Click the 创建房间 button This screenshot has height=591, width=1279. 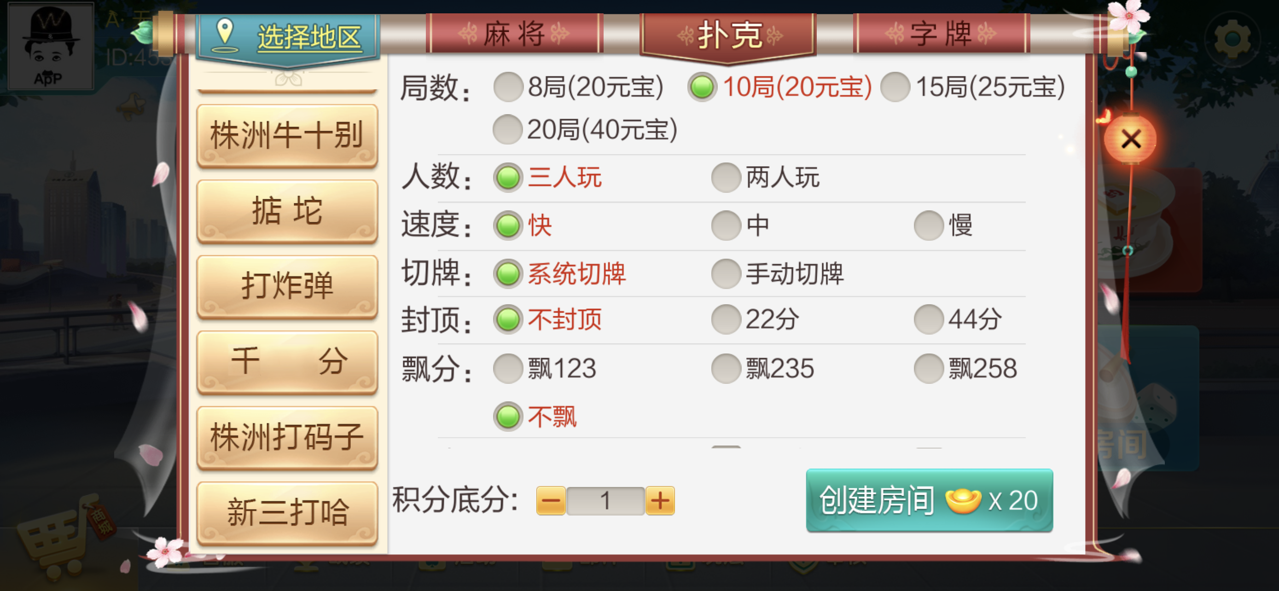pyautogui.click(x=930, y=500)
